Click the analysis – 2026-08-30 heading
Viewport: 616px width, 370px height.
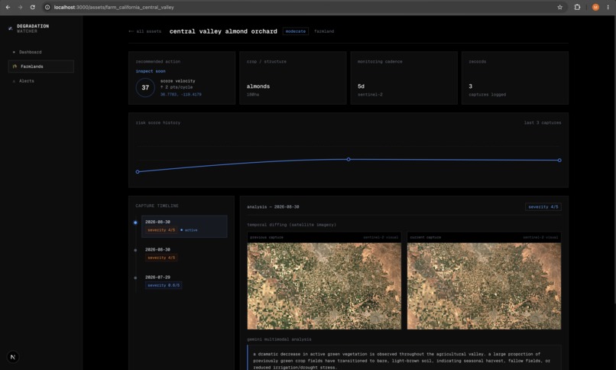273,206
